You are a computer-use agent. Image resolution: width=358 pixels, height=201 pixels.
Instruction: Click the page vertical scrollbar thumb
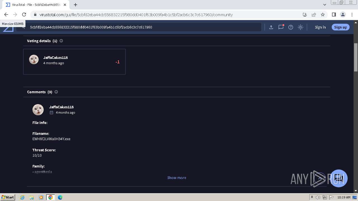click(356, 57)
